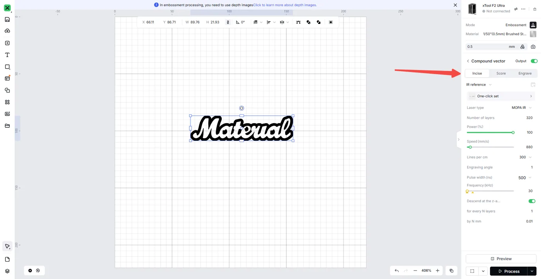Click the undo arrow icon

coord(396,271)
